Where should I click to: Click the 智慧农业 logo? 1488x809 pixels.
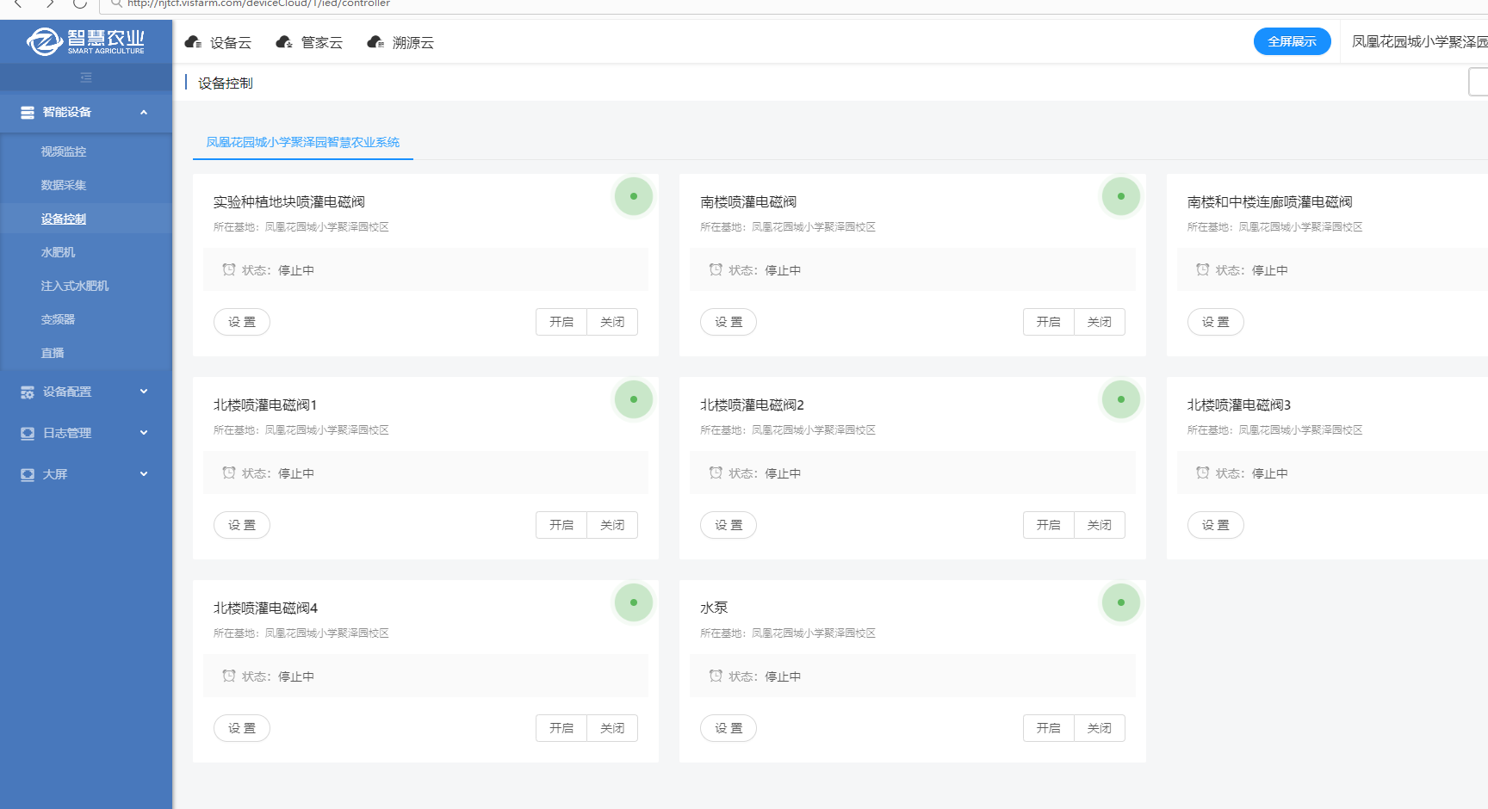coord(86,40)
